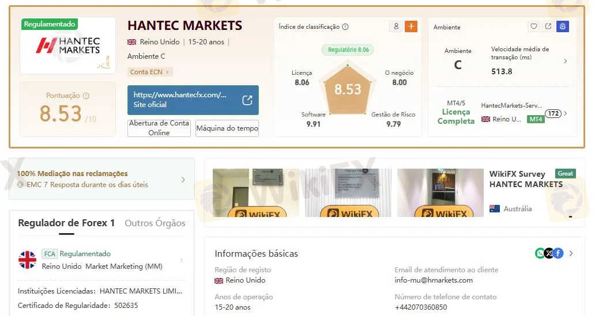Viewport: 595px width, 316px height.
Task: Expand the 100% Mediação nas reclamações banner
Action: click(183, 180)
